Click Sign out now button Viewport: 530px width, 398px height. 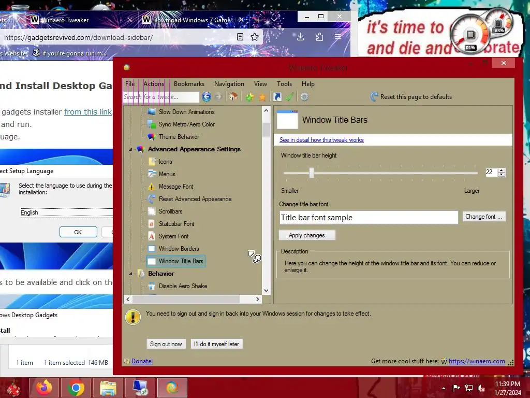pyautogui.click(x=166, y=344)
